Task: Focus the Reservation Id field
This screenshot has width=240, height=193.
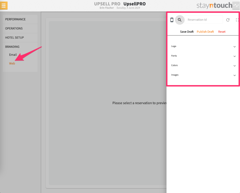Action: (204, 20)
